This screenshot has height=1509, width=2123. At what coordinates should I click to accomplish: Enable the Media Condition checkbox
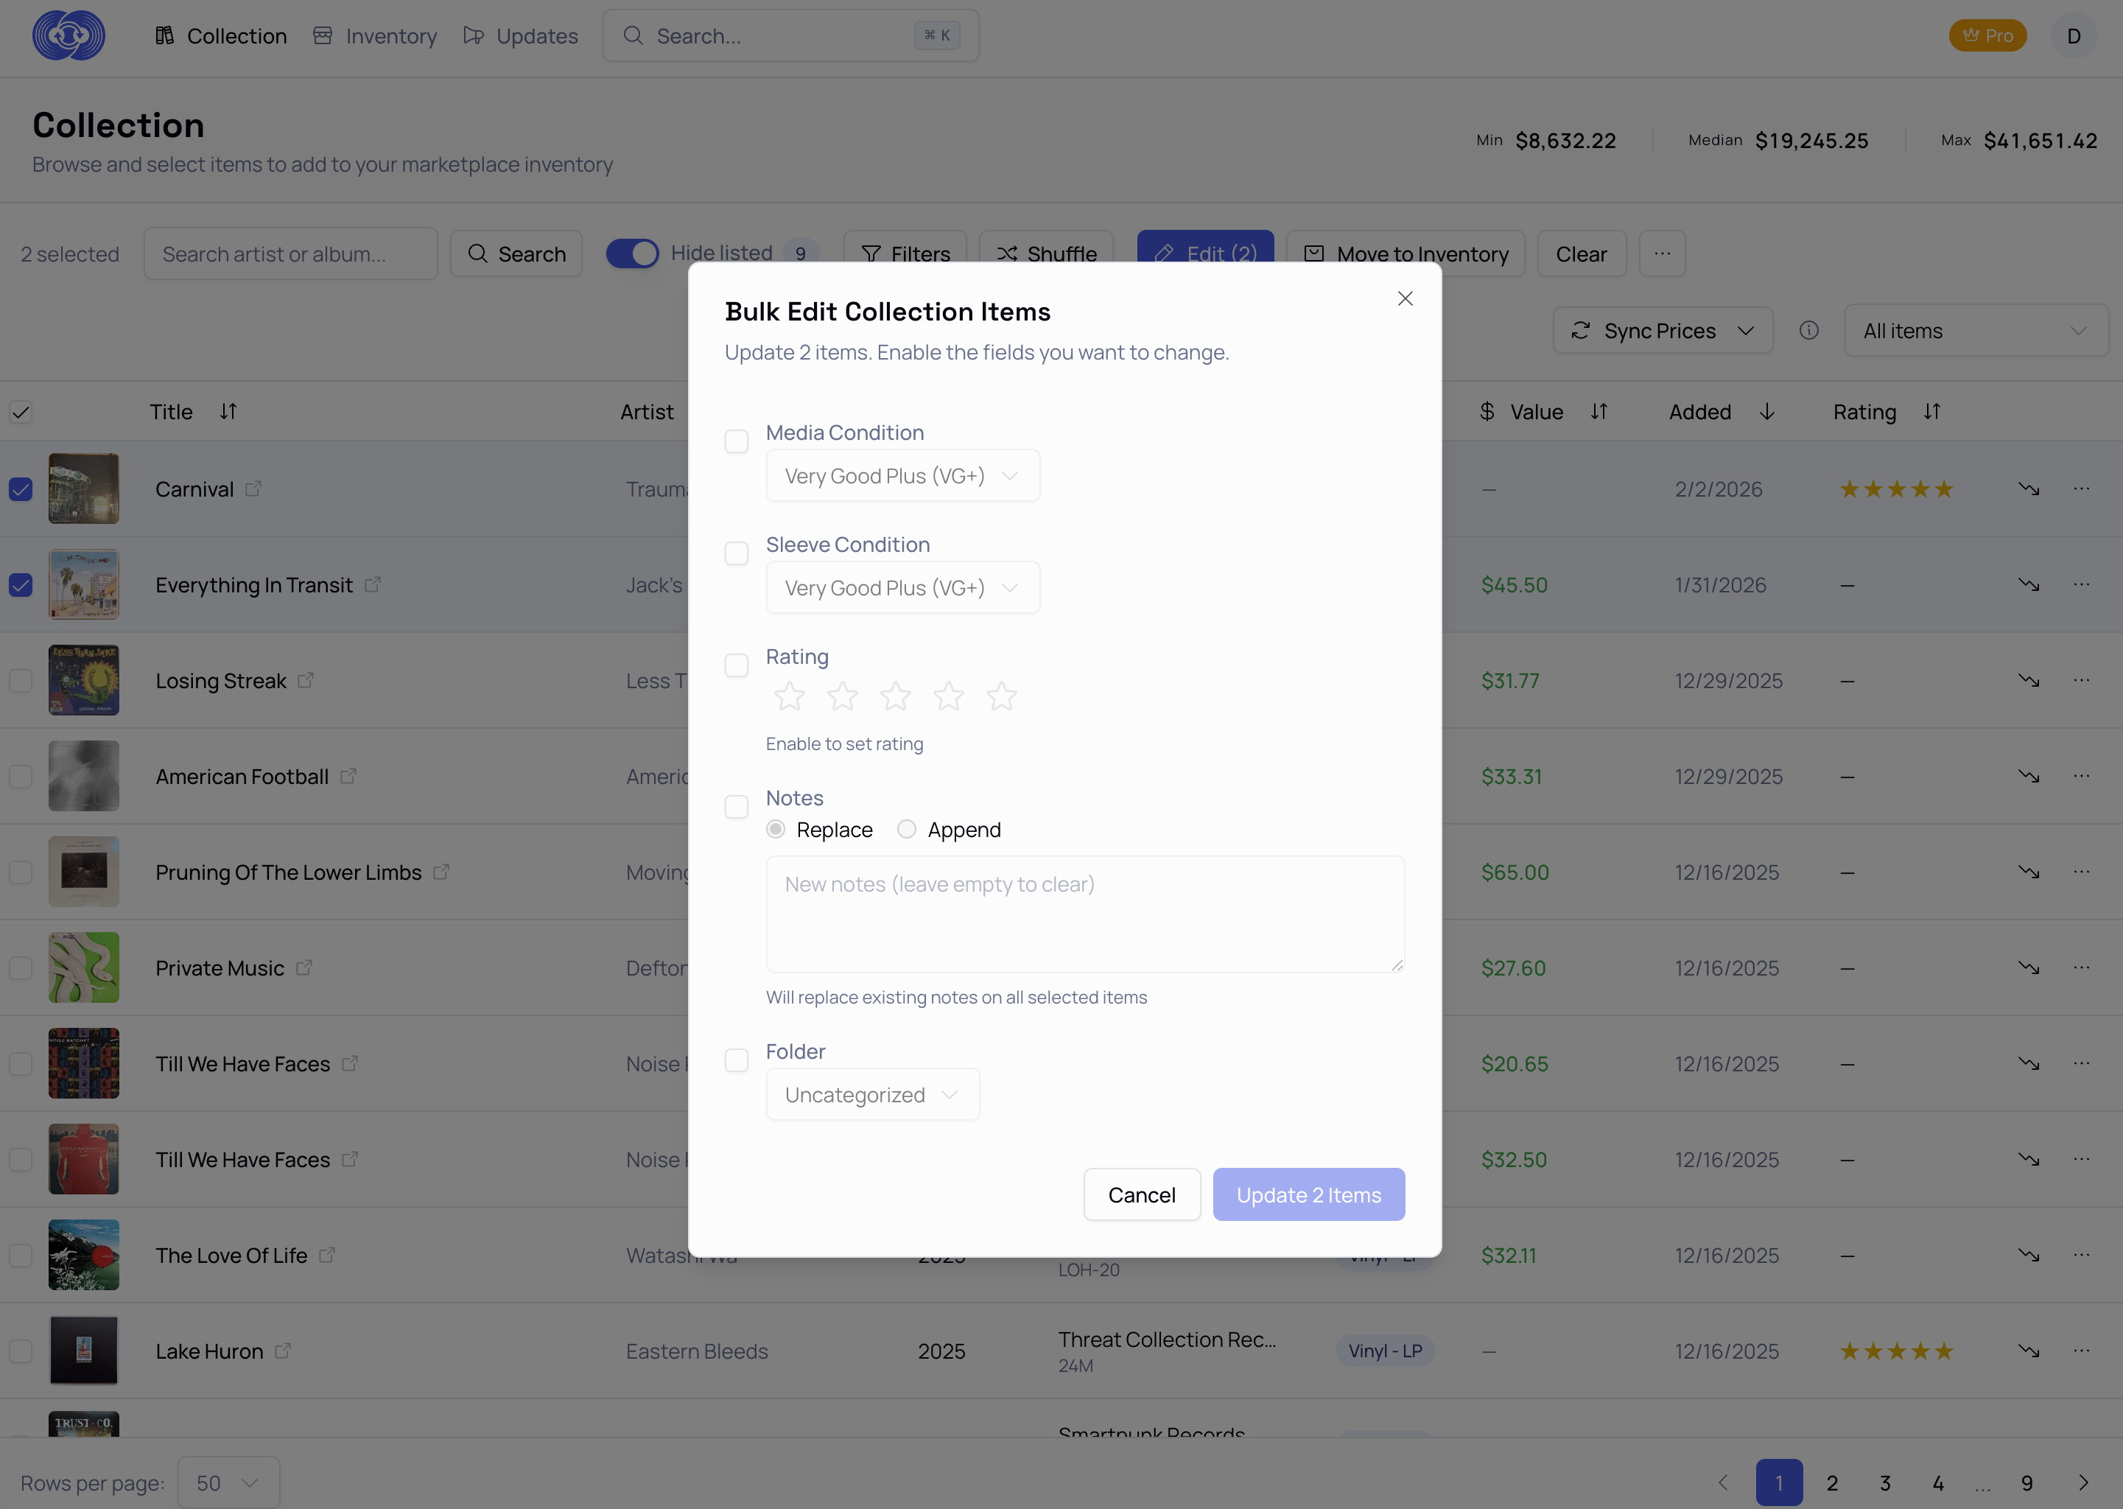pyautogui.click(x=737, y=441)
